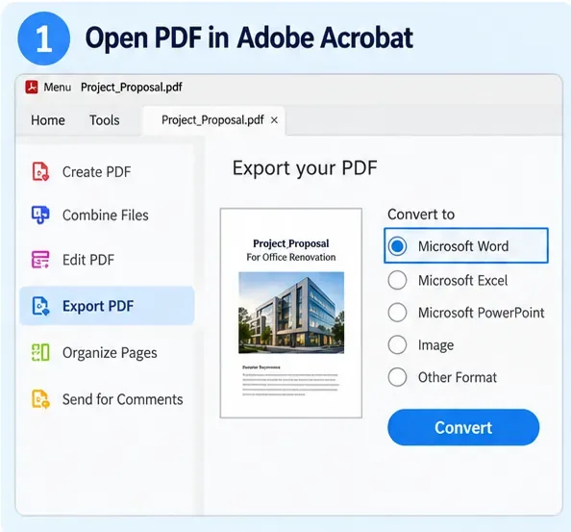Open the Organize Pages label

click(110, 353)
